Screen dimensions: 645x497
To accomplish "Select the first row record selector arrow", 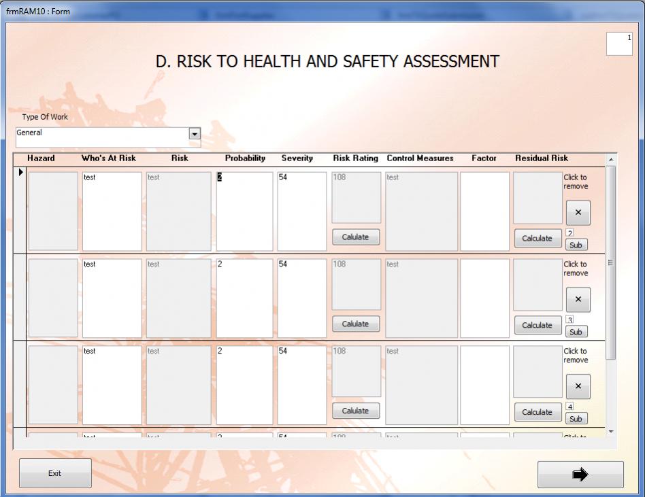I will (20, 172).
